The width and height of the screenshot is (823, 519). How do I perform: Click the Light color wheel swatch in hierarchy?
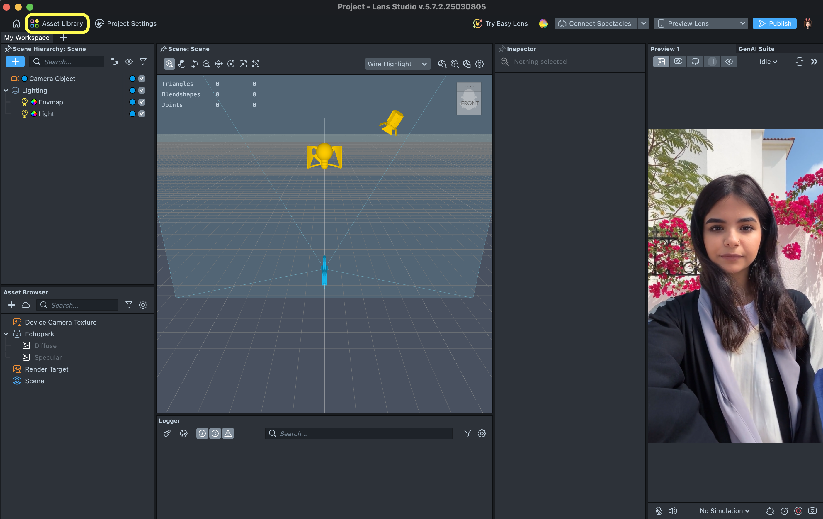point(34,114)
